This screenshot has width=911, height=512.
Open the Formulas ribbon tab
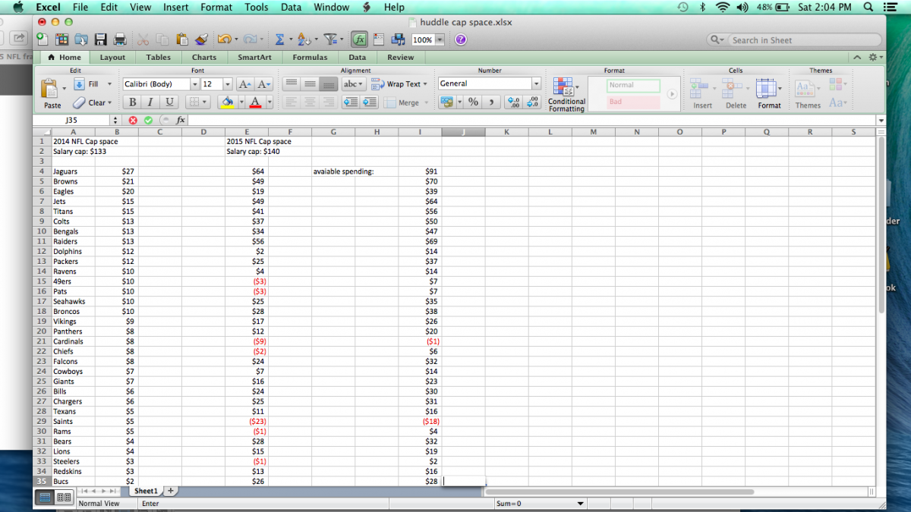(x=310, y=57)
